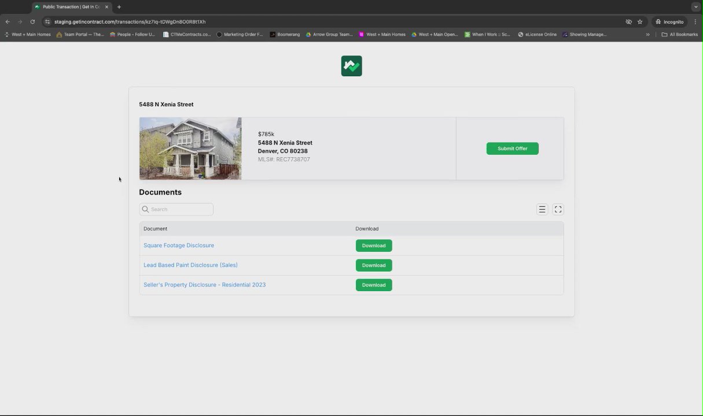This screenshot has height=416, width=703.
Task: Open Boomerang bookmark
Action: tap(285, 35)
